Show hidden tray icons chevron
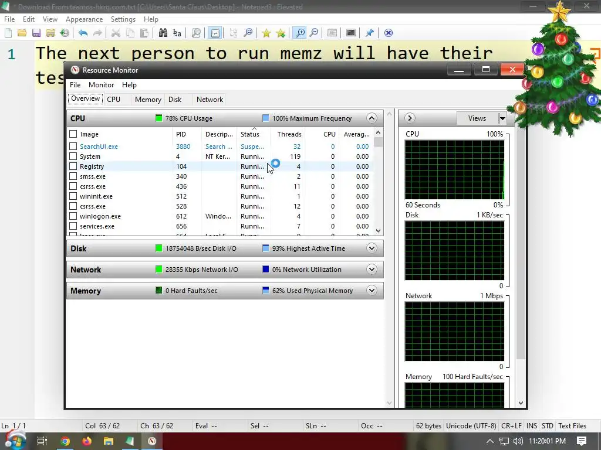This screenshot has height=450, width=601. click(490, 441)
